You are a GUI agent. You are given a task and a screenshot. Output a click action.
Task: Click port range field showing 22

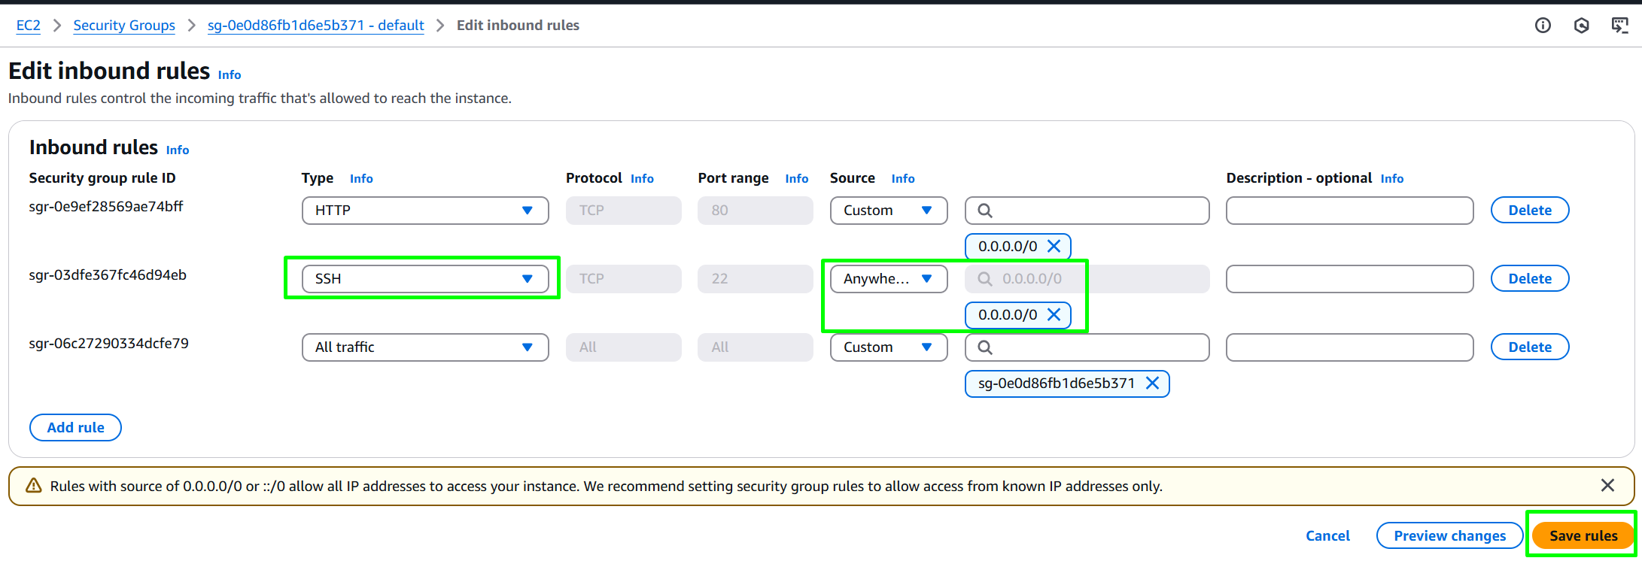pos(756,279)
